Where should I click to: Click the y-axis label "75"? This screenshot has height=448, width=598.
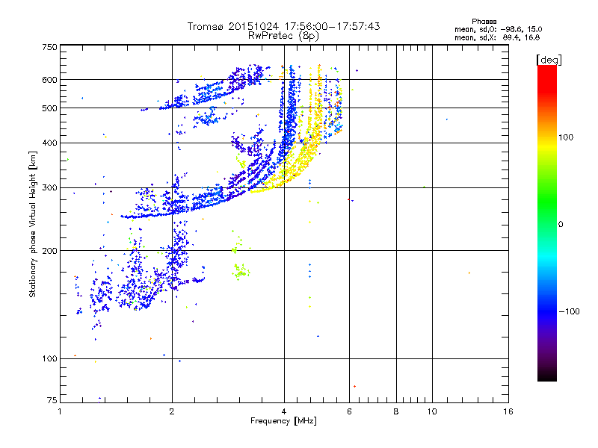tap(52, 400)
